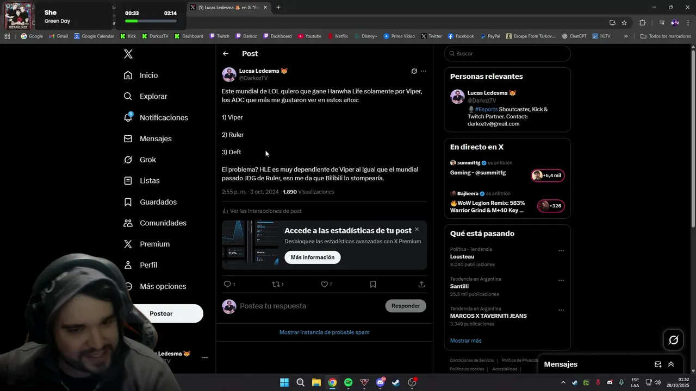
Task: Open the floating Grok button
Action: pyautogui.click(x=673, y=340)
